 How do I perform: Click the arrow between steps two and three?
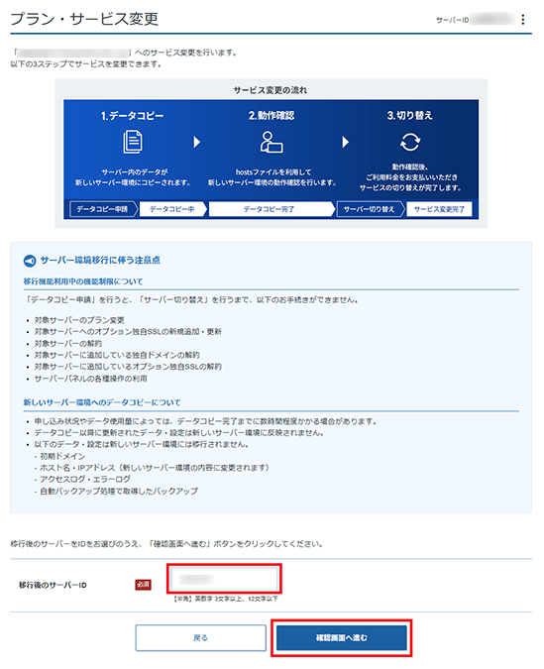click(x=345, y=142)
